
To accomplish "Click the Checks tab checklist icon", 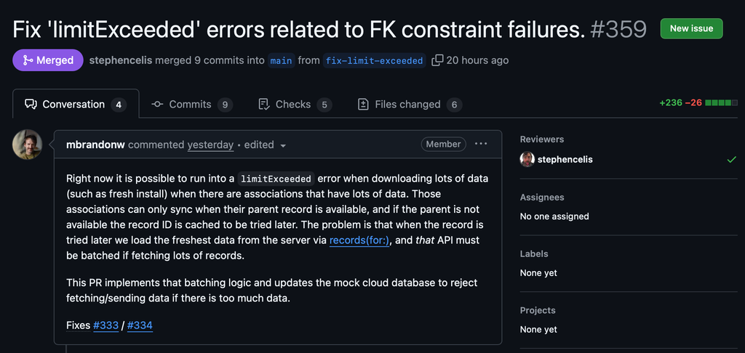I will 264,105.
